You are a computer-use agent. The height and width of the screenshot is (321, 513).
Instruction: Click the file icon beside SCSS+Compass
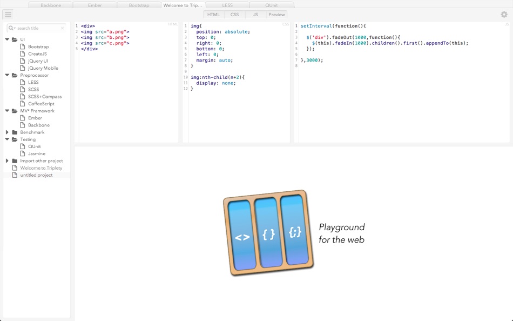(22, 96)
